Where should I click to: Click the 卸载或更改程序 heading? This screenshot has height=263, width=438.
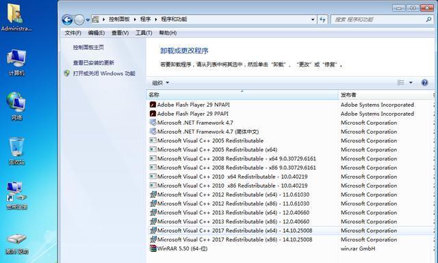pos(184,51)
